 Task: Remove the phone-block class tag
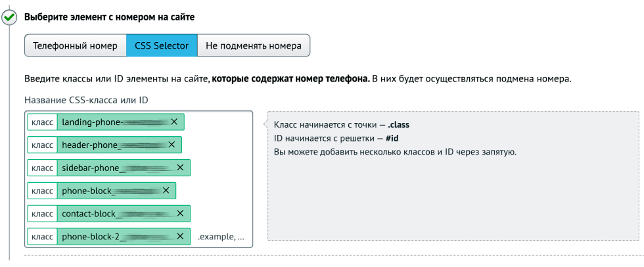166,191
